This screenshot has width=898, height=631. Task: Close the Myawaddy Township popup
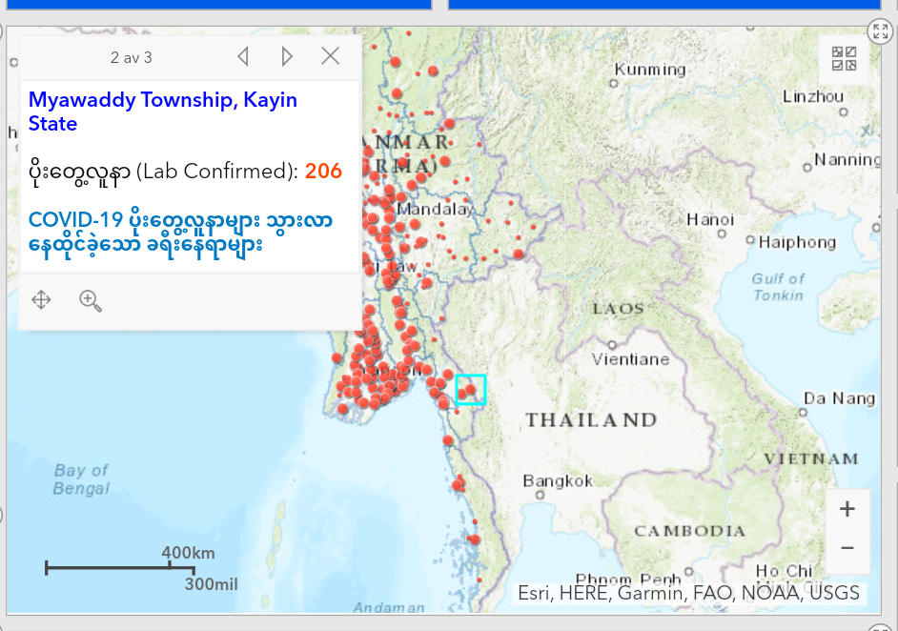click(x=330, y=56)
